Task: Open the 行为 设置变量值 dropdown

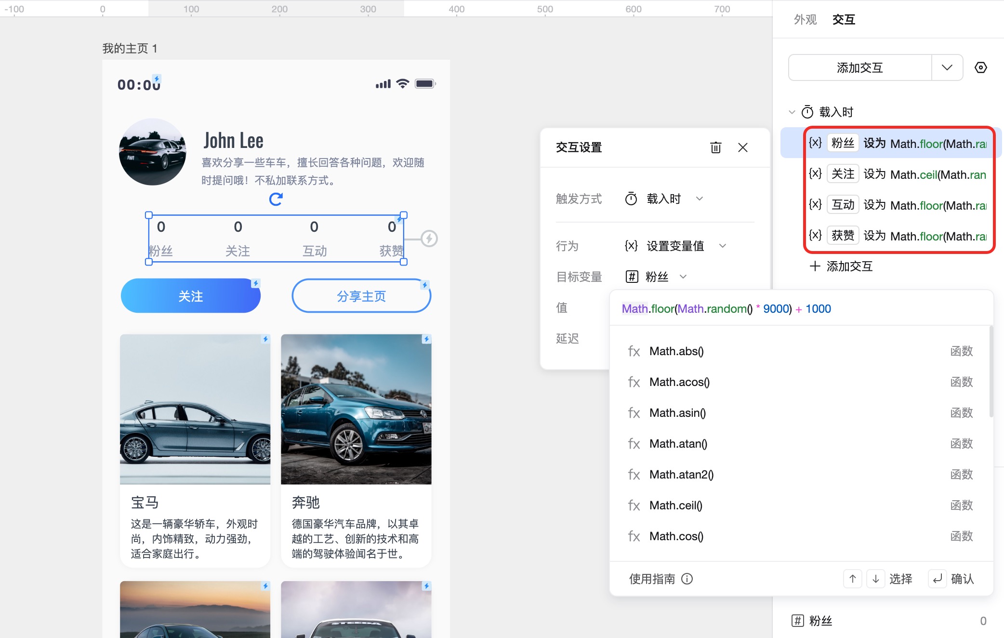Action: [x=722, y=246]
